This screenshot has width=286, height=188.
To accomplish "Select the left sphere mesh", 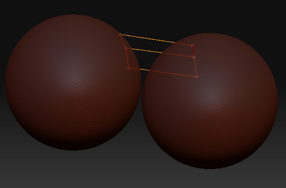I will pyautogui.click(x=73, y=82).
